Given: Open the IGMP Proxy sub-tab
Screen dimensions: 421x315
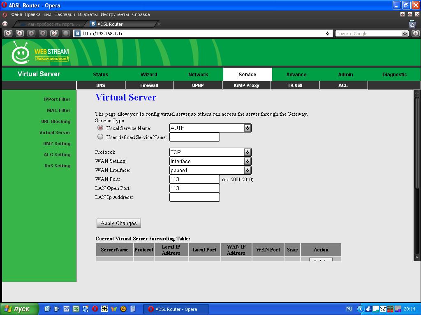Looking at the screenshot, I should (x=247, y=85).
